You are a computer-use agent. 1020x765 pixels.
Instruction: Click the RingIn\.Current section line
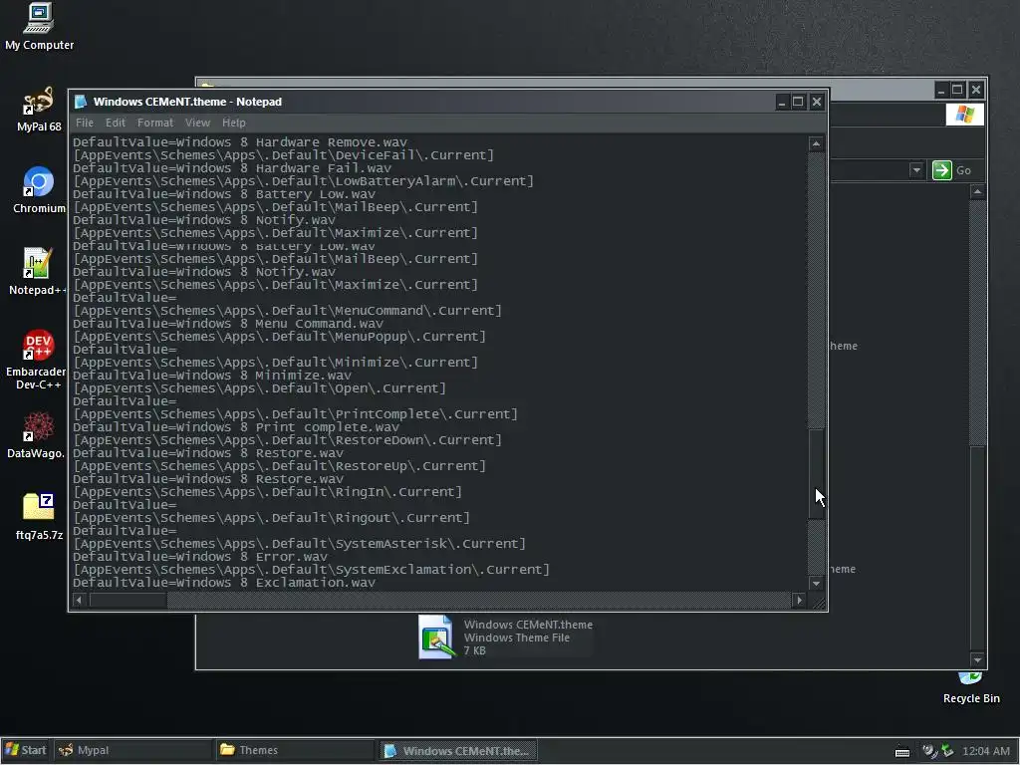267,492
